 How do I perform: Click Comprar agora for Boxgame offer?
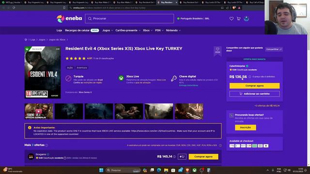203,157
